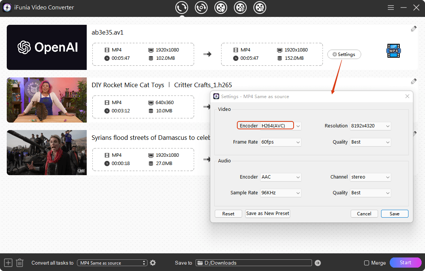Click the pencil edit icon for ab3e35.av1
The height and width of the screenshot is (271, 425).
(x=413, y=29)
